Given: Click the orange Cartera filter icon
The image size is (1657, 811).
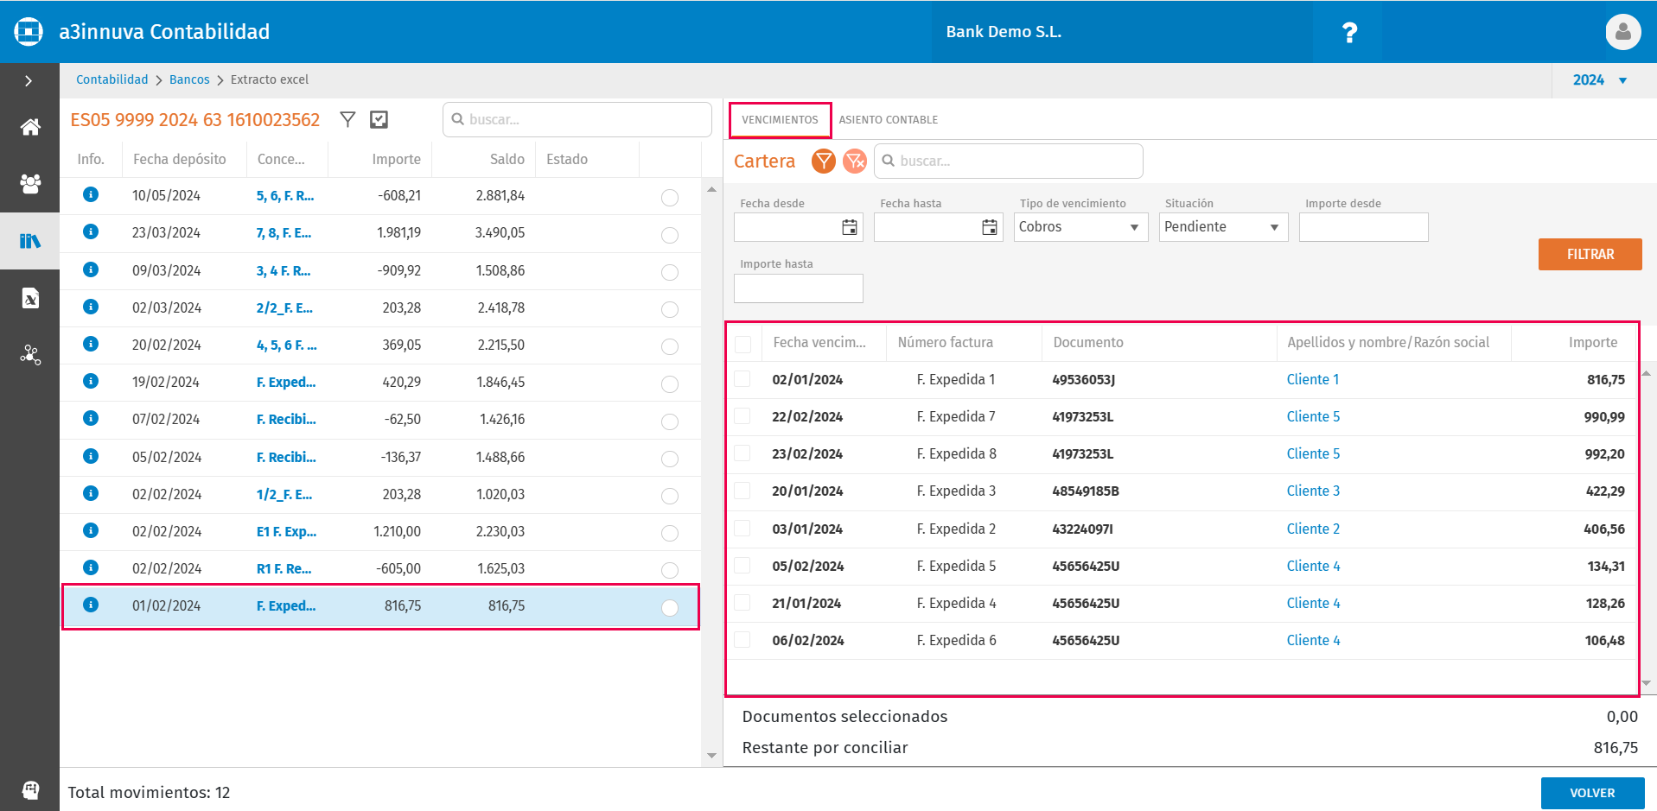Looking at the screenshot, I should tap(824, 161).
